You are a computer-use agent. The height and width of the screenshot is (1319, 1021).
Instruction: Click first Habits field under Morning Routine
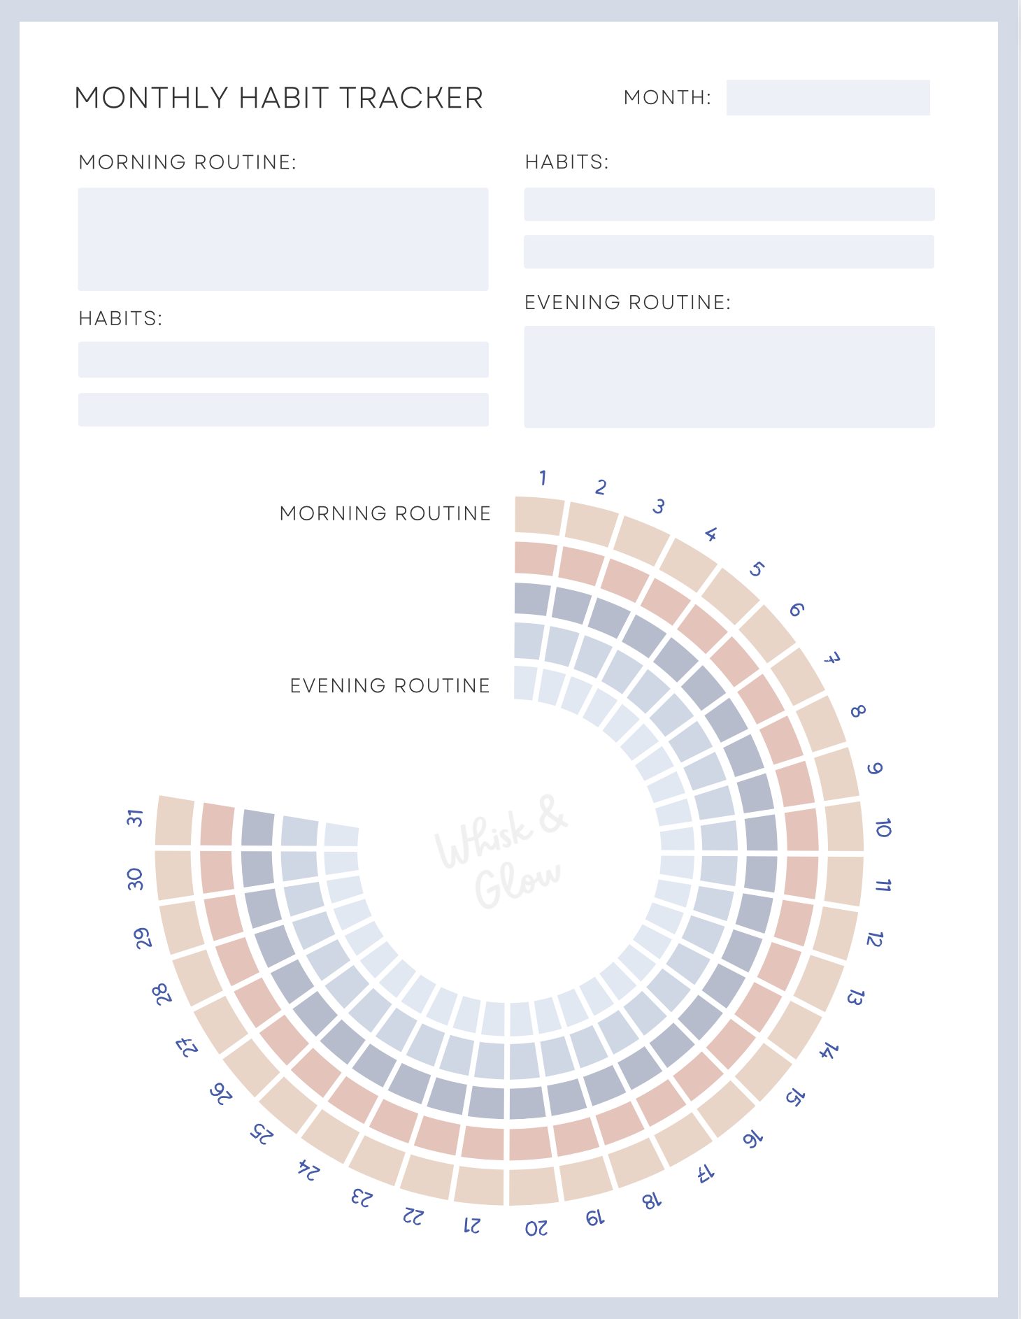click(283, 359)
